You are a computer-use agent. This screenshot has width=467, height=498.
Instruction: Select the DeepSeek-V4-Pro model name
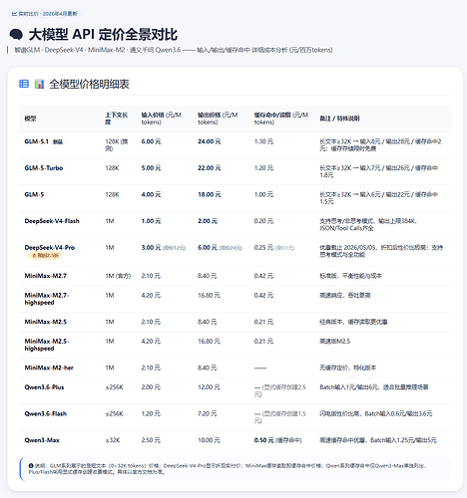pos(50,248)
